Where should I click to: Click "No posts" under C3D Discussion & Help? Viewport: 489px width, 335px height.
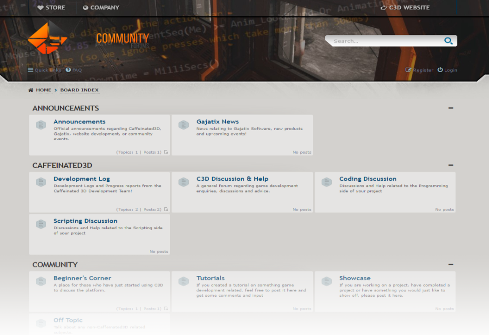point(302,209)
